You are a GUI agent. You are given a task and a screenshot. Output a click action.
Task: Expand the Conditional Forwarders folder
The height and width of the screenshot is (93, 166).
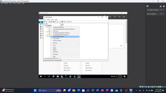click(x=46, y=36)
